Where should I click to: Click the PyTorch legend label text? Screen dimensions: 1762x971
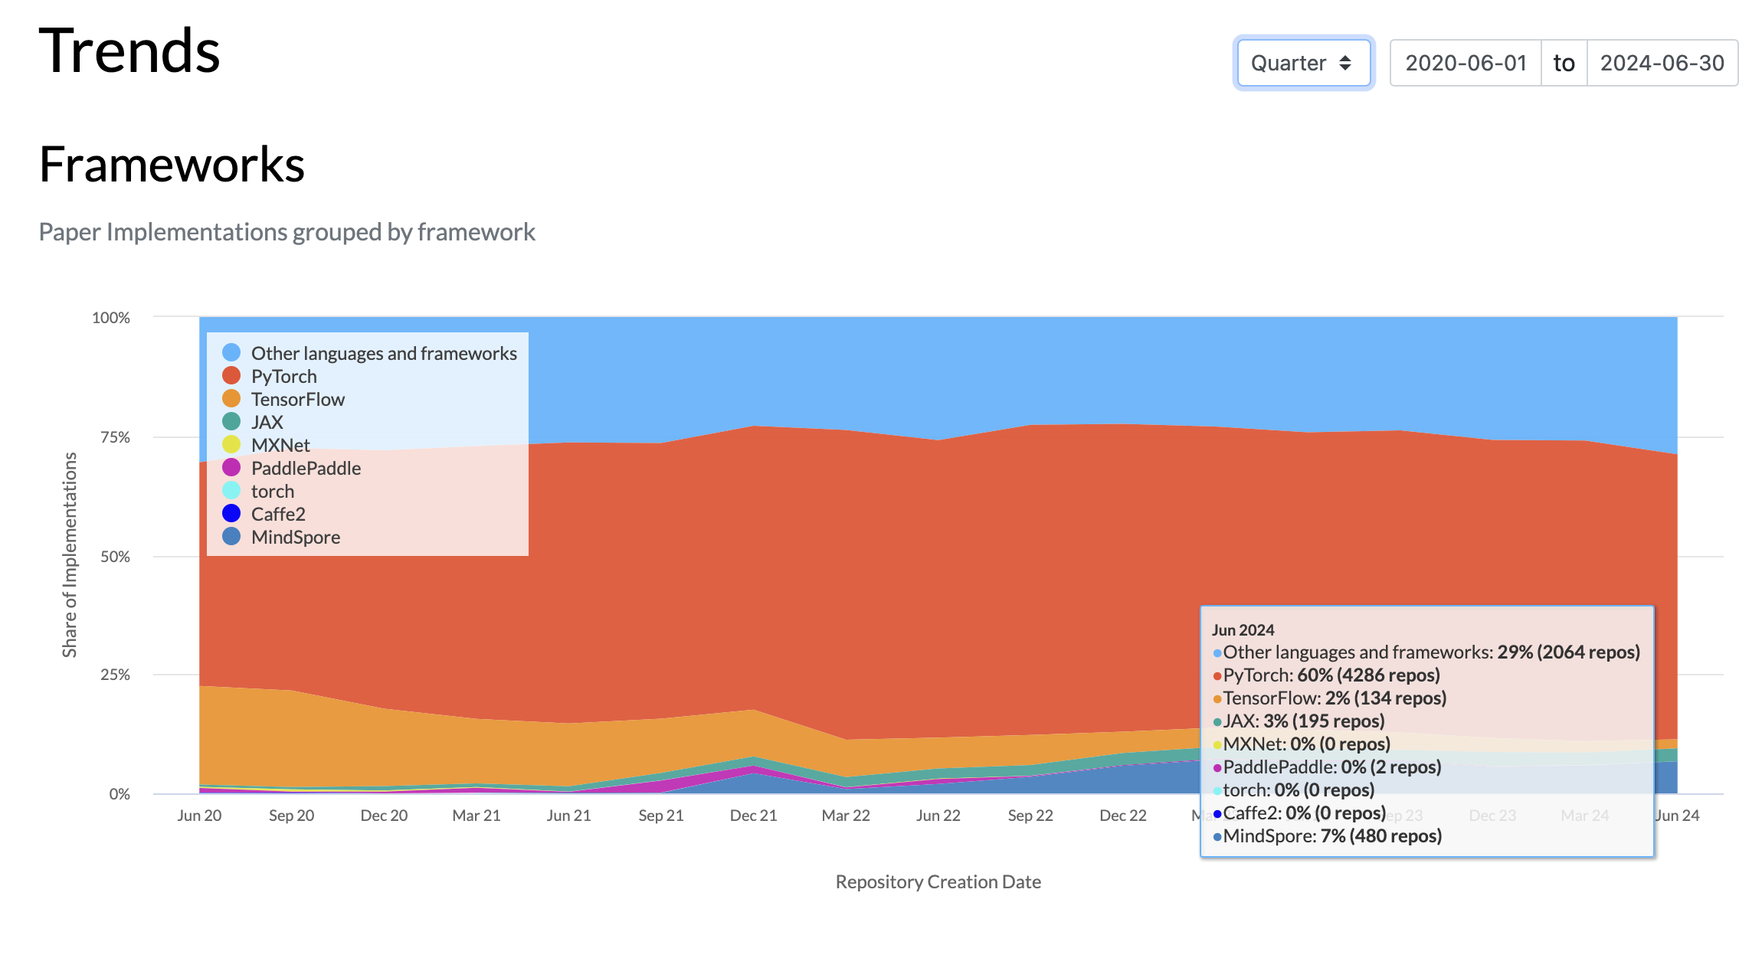point(283,377)
